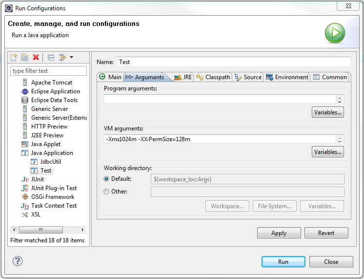The image size is (364, 279).
Task: Click the Generic Server(External) icon
Action: (25, 118)
